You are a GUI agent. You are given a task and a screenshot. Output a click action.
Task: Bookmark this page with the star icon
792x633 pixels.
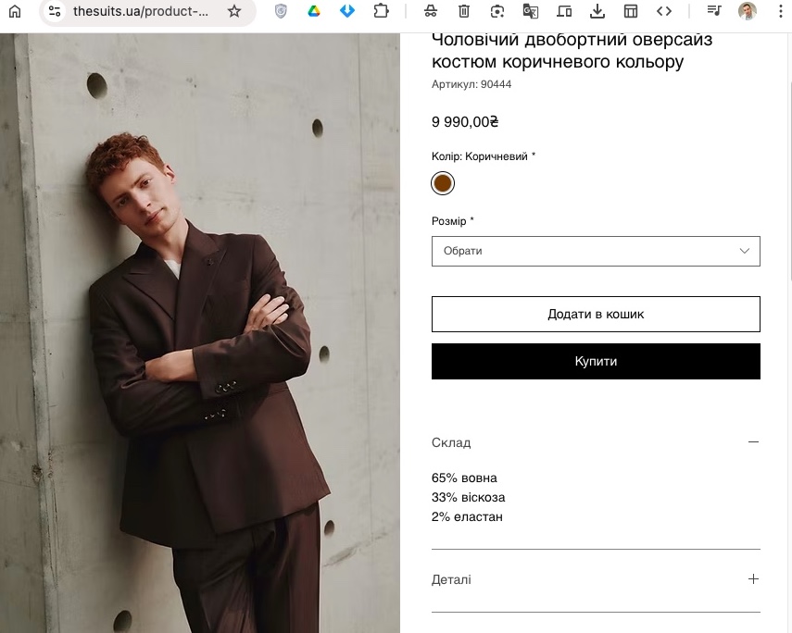point(234,11)
